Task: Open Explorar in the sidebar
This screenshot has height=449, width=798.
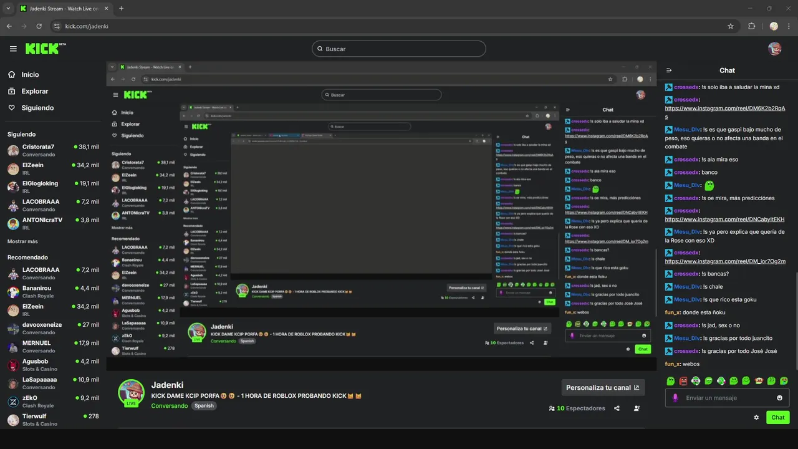Action: click(x=34, y=91)
